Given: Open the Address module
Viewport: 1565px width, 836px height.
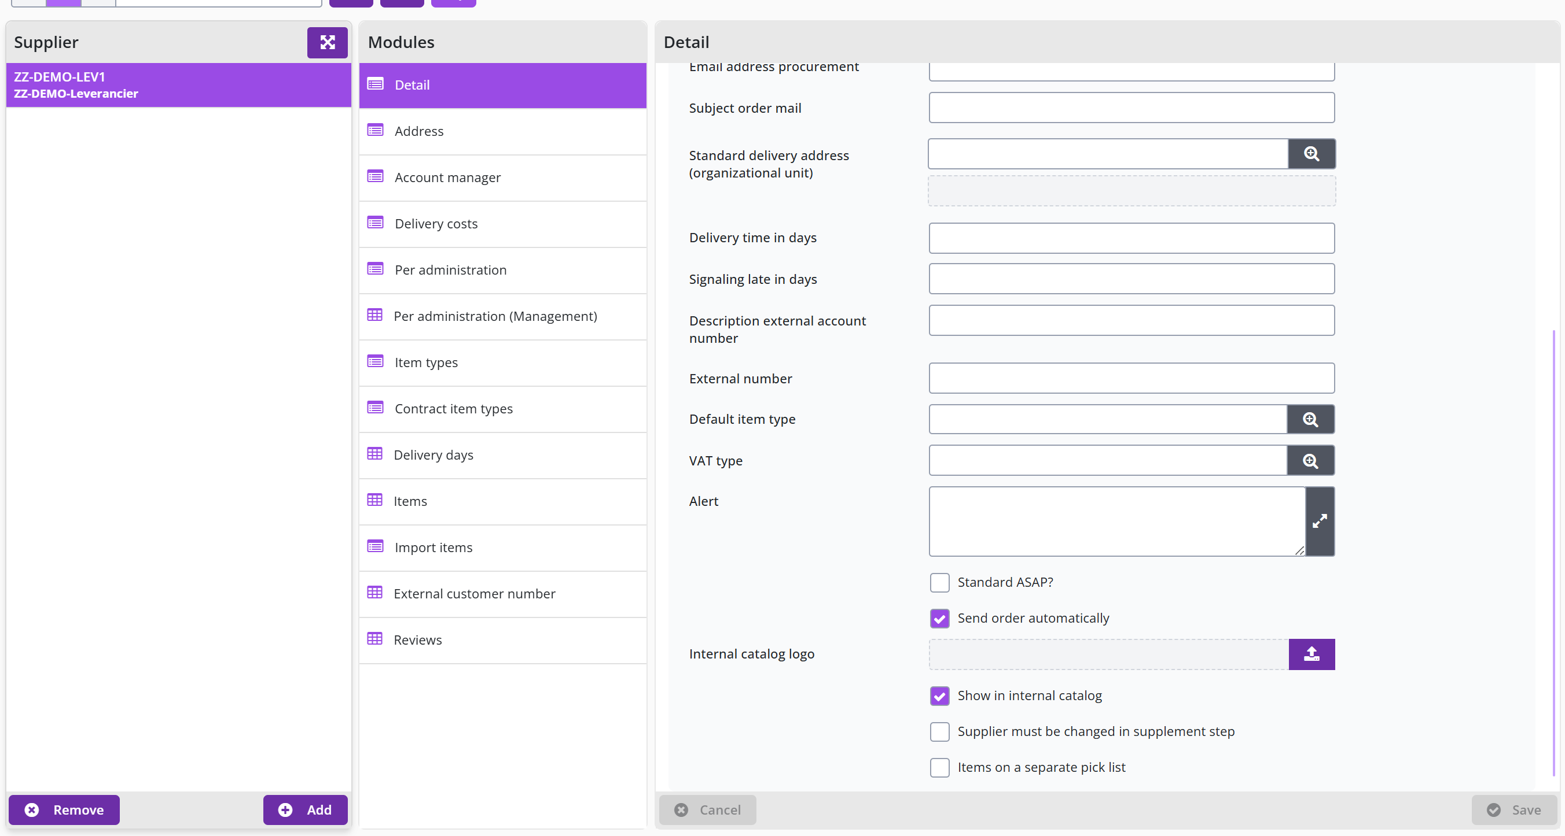Looking at the screenshot, I should [x=502, y=131].
